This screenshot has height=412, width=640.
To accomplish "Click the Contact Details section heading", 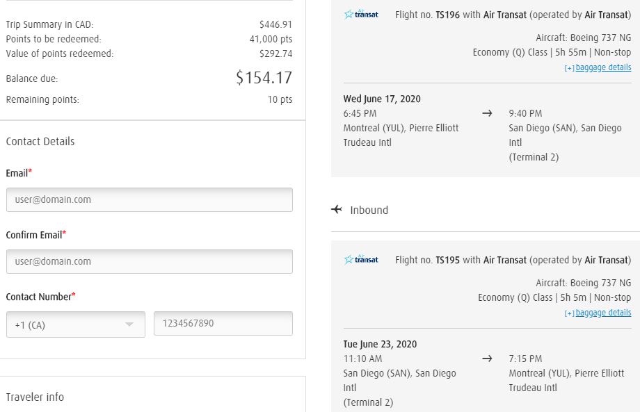I will (x=40, y=141).
